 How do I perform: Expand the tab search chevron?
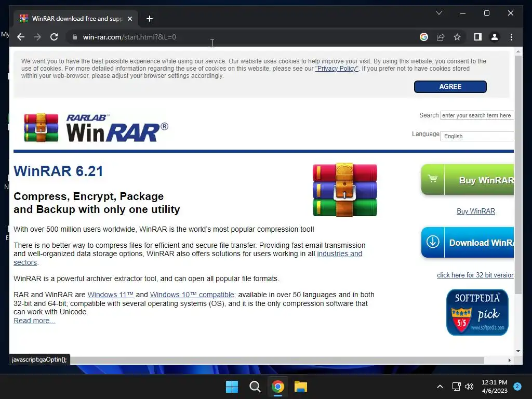click(x=438, y=13)
